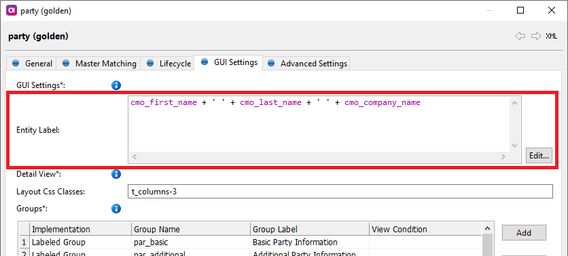Screen dimensions: 568x256
Task: Open the XML view
Action: 551,36
